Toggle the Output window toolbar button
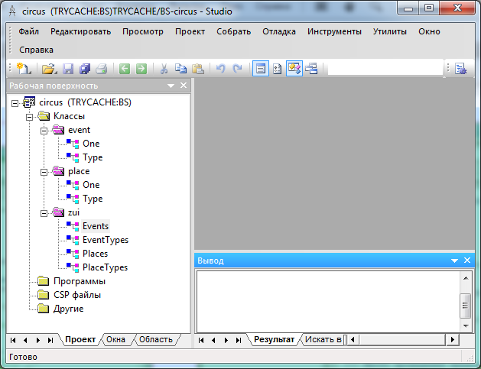481x369 pixels. [x=261, y=68]
